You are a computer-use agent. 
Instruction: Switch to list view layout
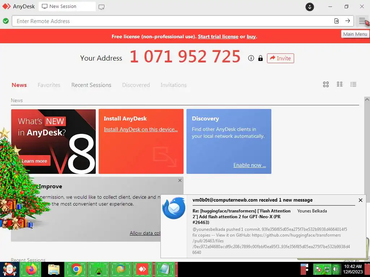point(353,84)
